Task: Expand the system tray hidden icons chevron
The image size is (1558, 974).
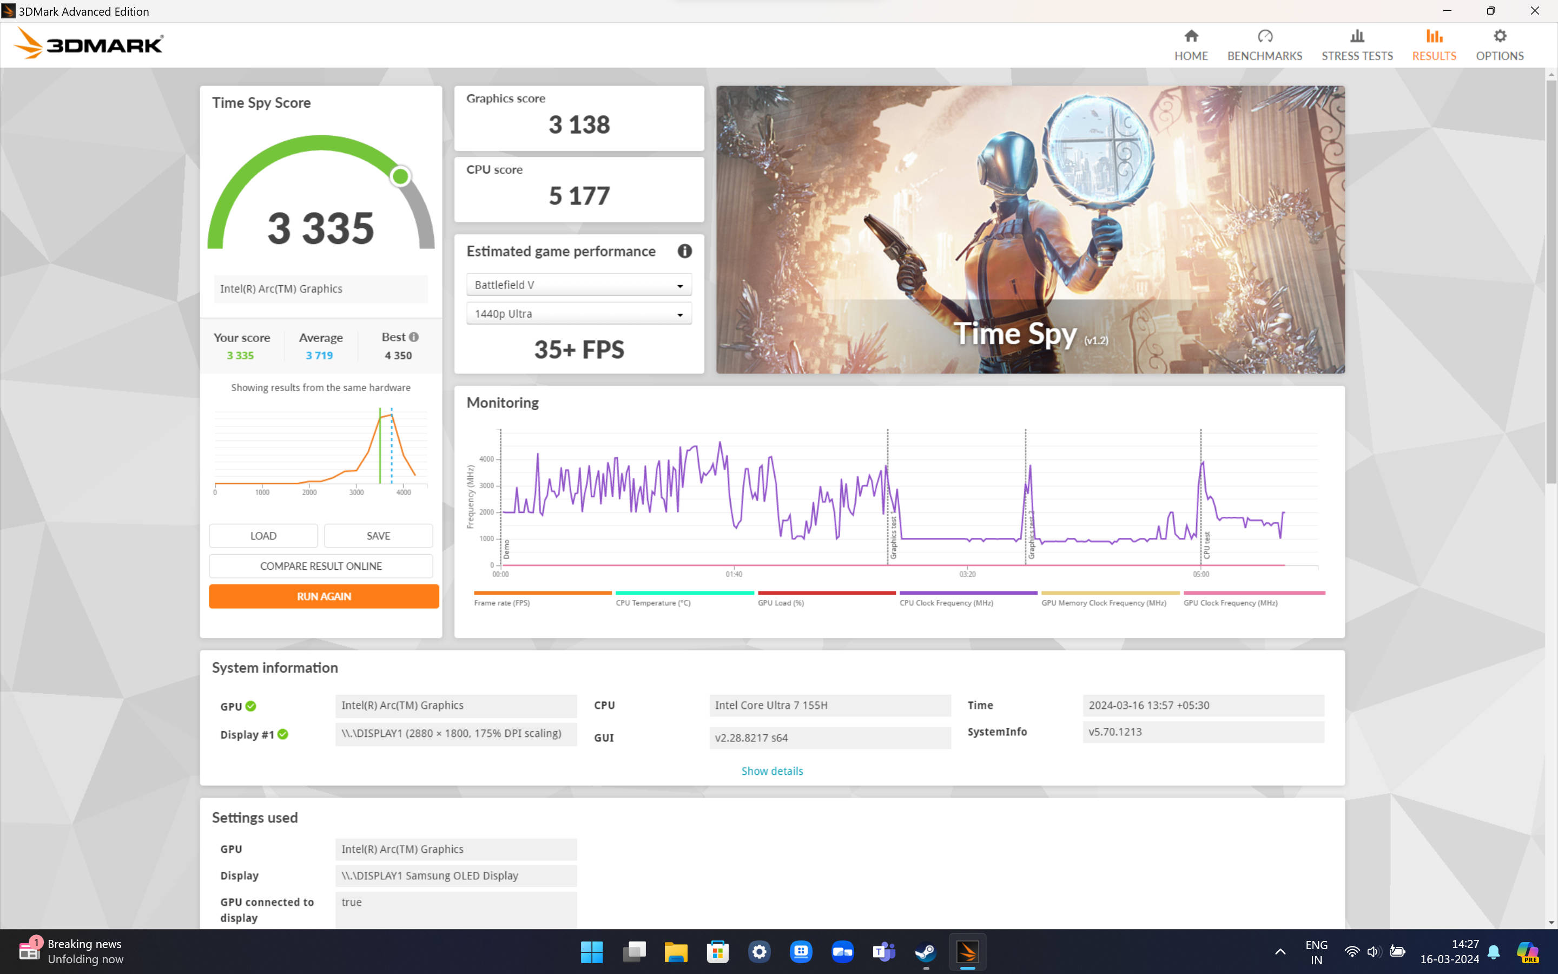Action: pyautogui.click(x=1280, y=951)
